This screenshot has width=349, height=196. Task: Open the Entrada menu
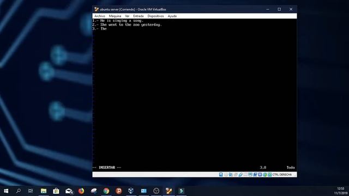coord(138,16)
